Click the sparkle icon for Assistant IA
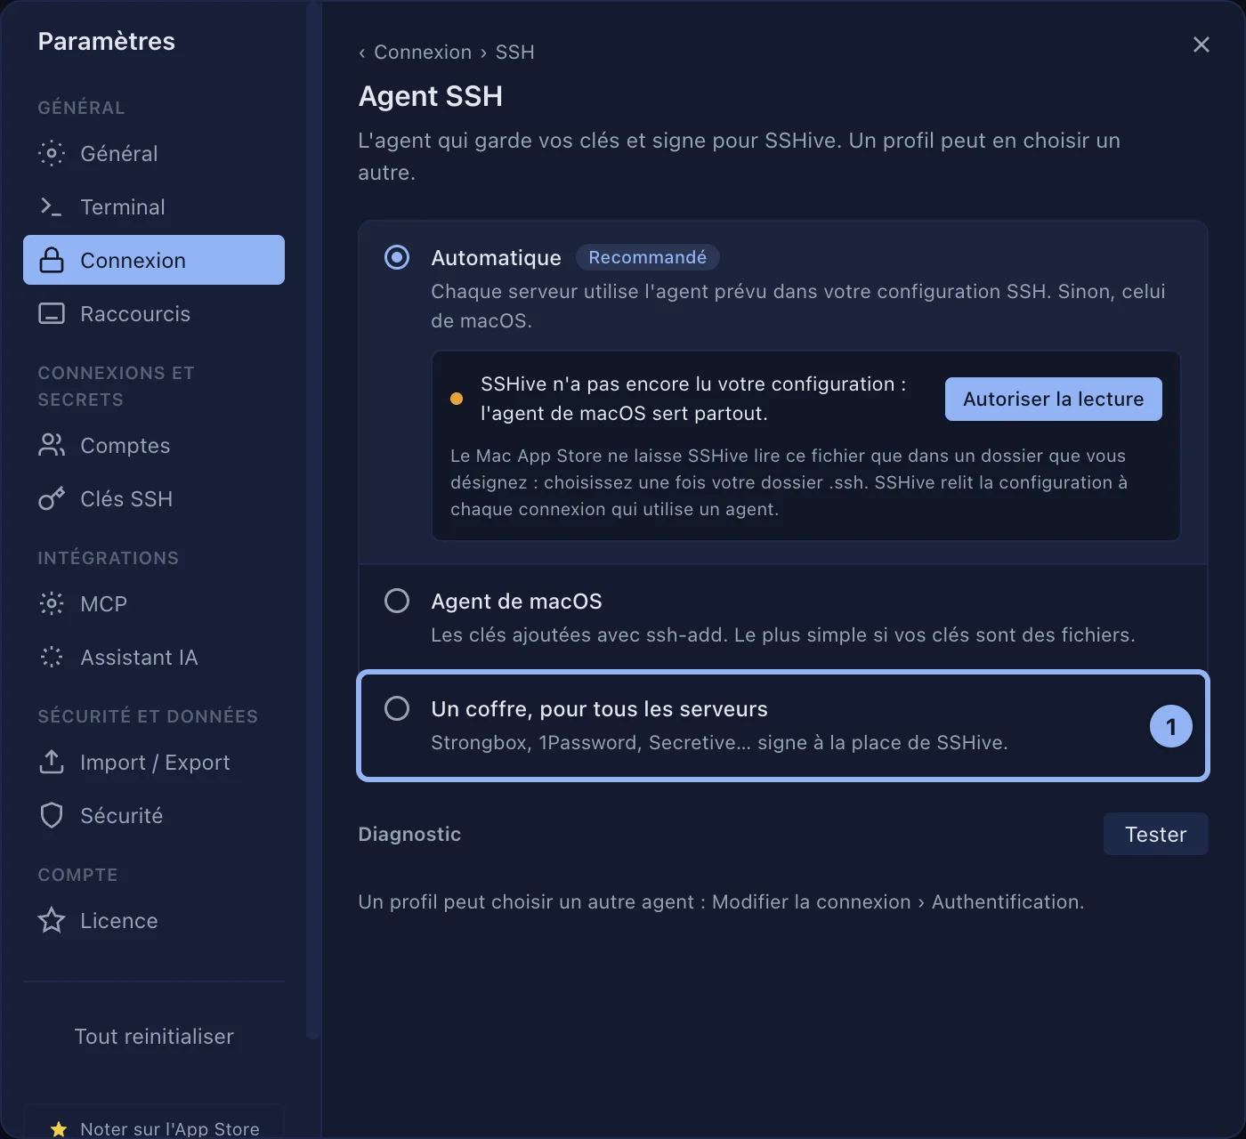The height and width of the screenshot is (1139, 1246). tap(52, 657)
